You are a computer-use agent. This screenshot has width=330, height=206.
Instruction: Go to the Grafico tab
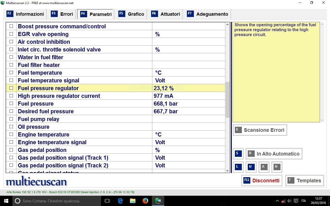(x=131, y=14)
